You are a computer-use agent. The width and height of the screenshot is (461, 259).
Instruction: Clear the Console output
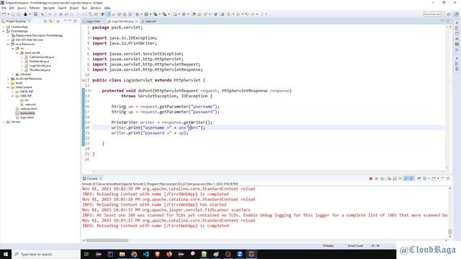(389, 178)
